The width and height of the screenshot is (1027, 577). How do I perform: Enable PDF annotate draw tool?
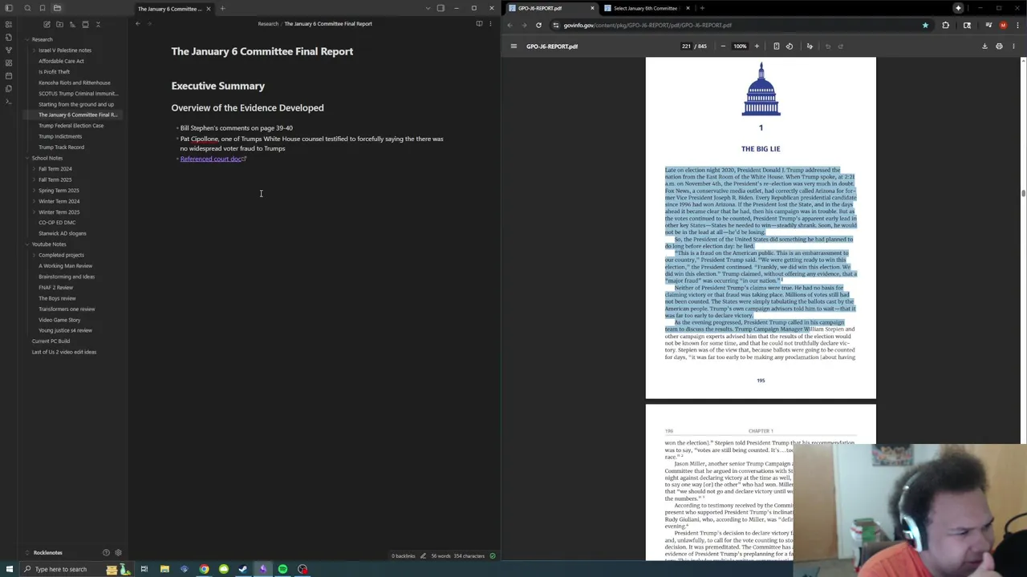tap(810, 46)
